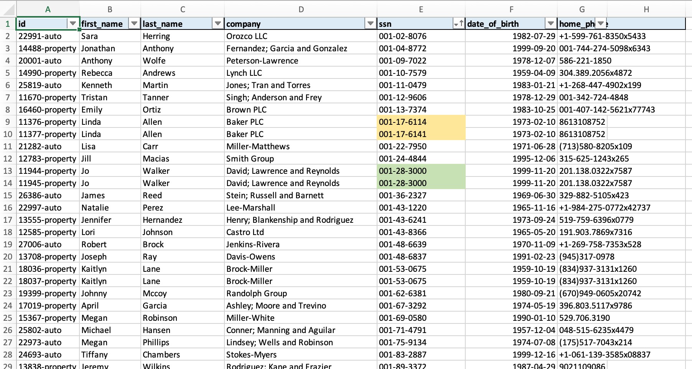The width and height of the screenshot is (692, 369).
Task: Open the first_name filter dropdown arrow
Action: 134,24
